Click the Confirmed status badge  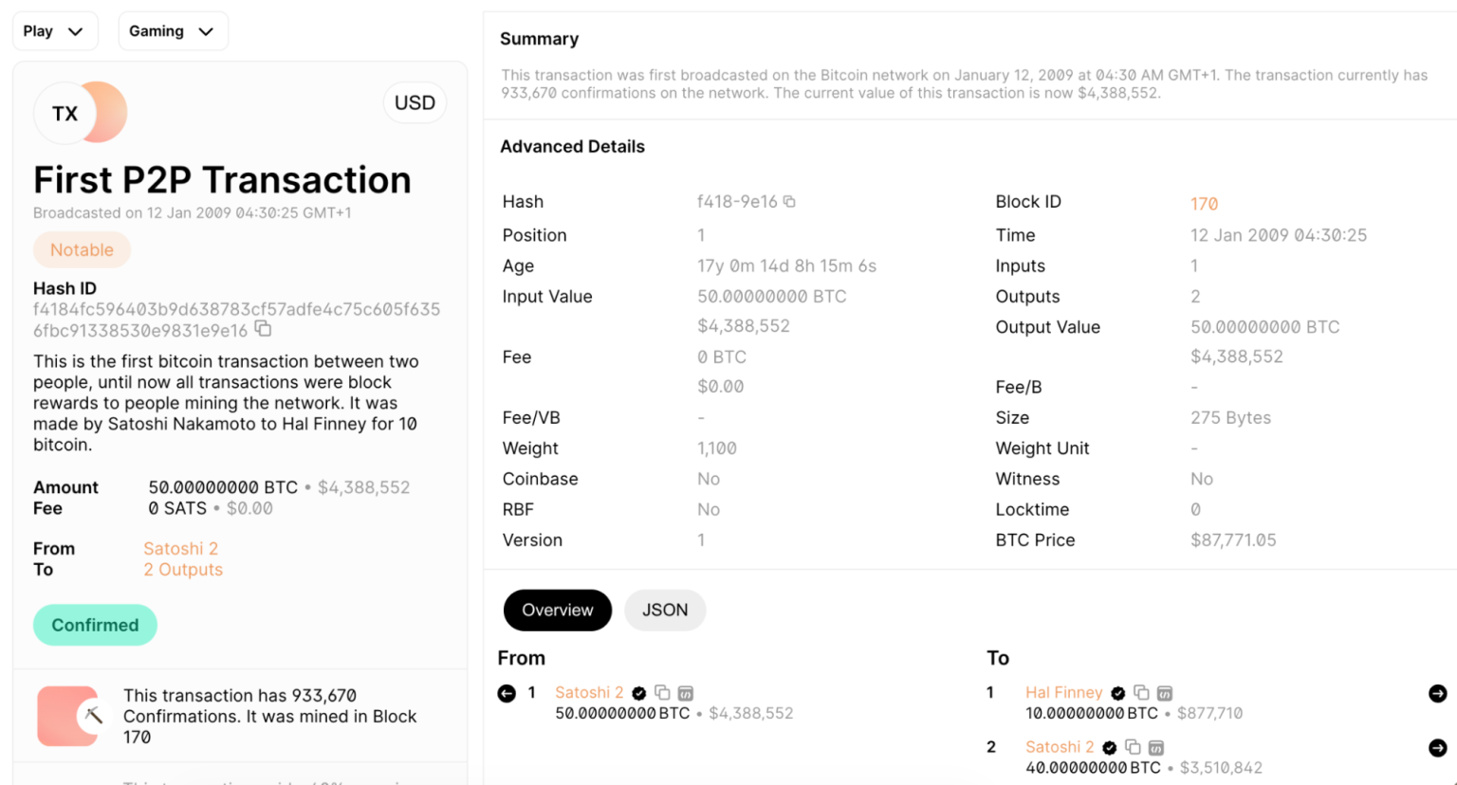pyautogui.click(x=95, y=625)
